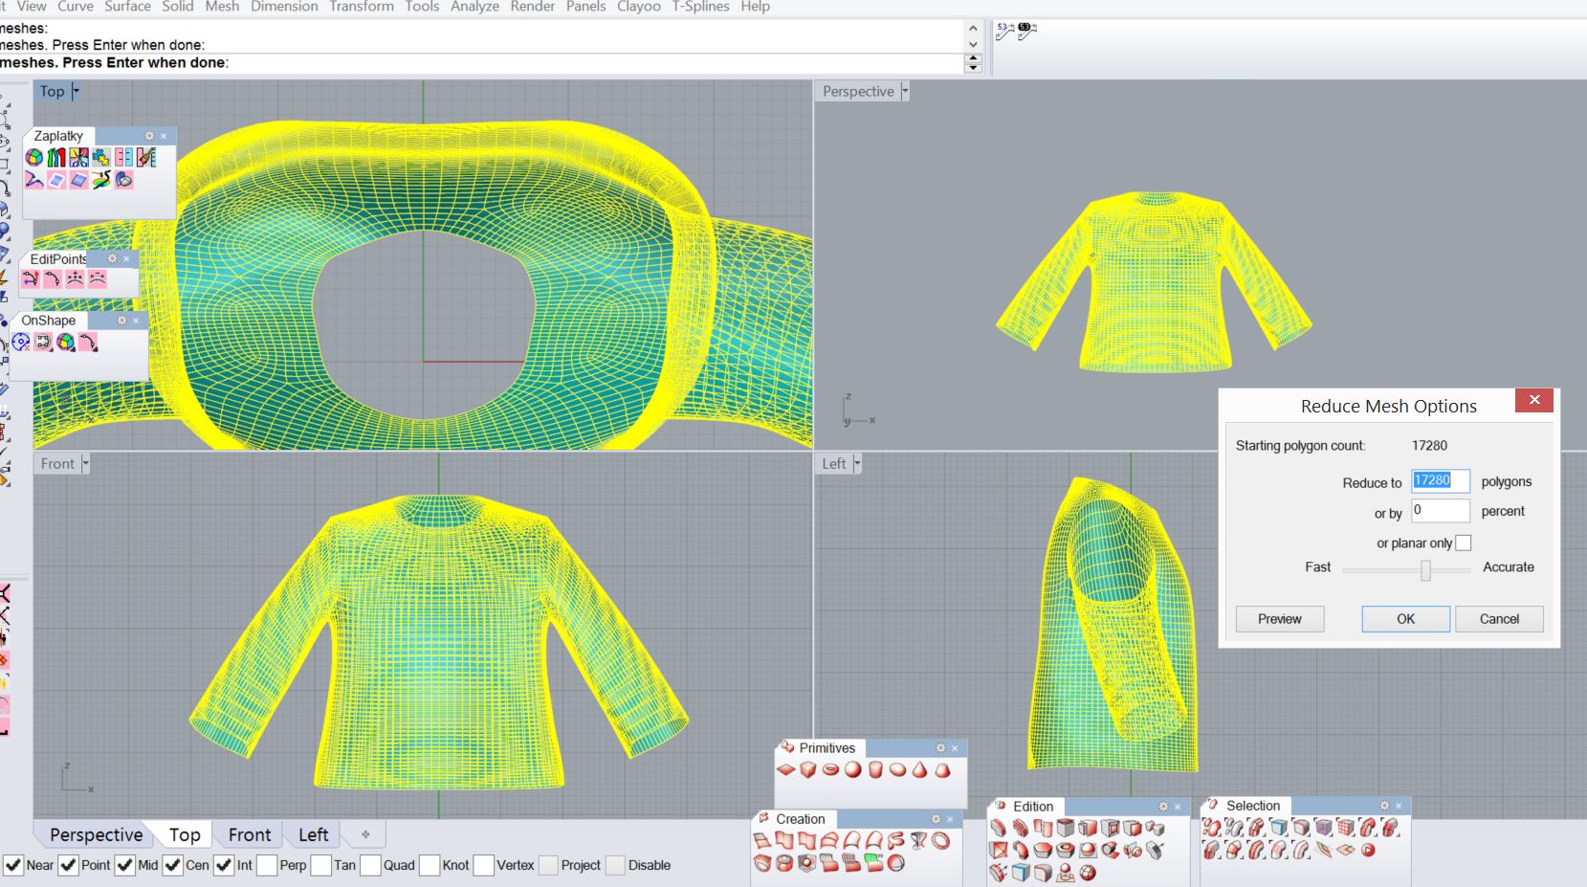Click the red play-button icon in Selection toolbar

coord(1368,850)
